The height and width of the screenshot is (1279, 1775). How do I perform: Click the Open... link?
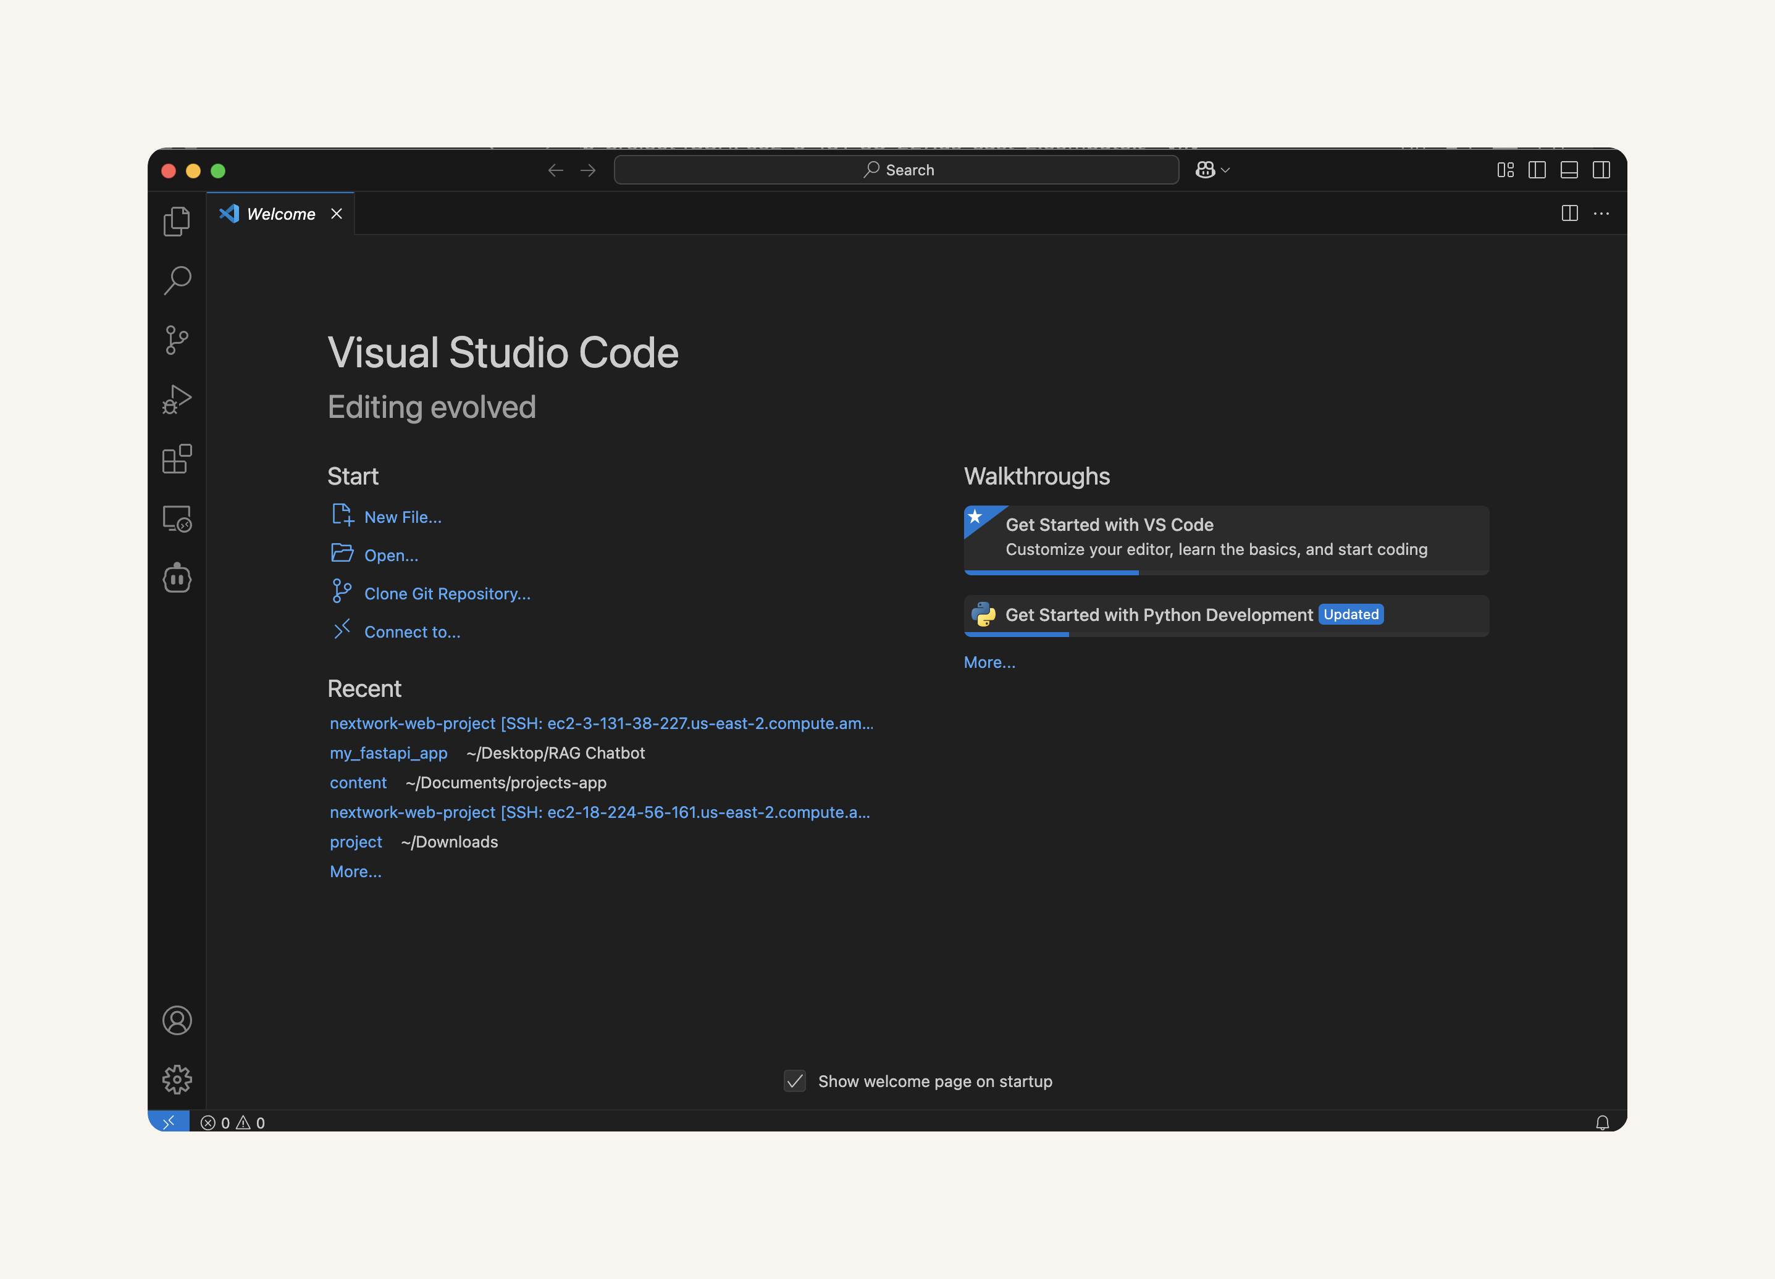[x=392, y=556]
